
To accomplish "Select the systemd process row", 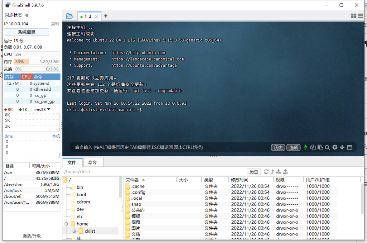I will point(32,83).
